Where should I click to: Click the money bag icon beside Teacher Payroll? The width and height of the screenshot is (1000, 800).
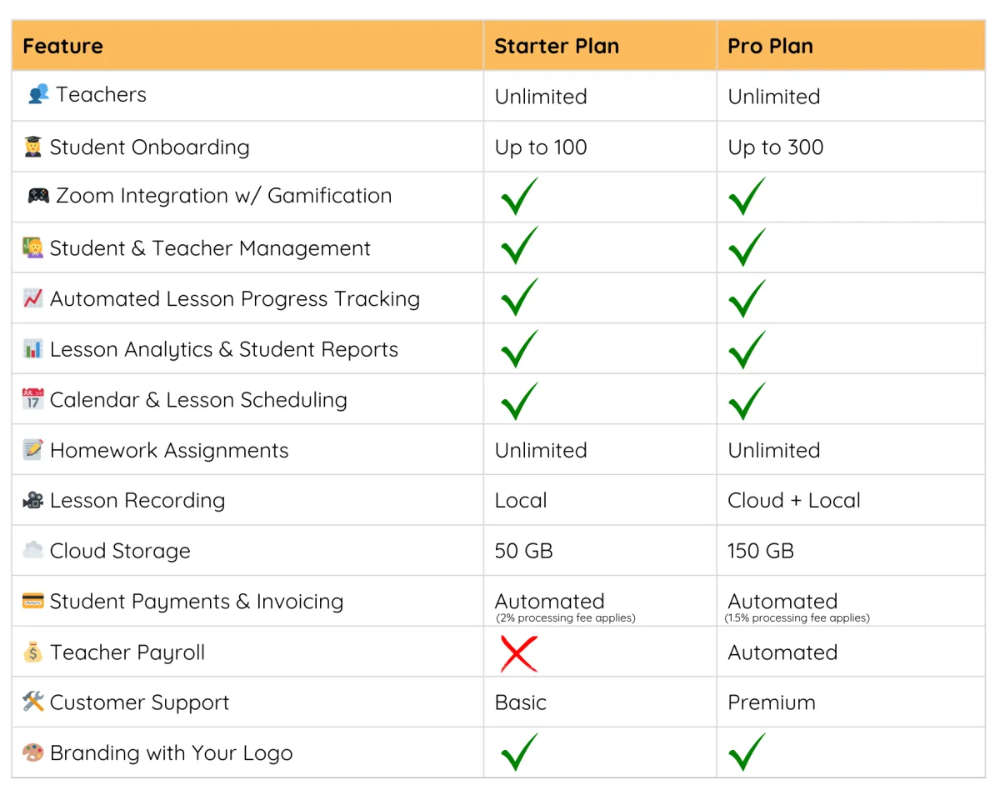pos(32,652)
